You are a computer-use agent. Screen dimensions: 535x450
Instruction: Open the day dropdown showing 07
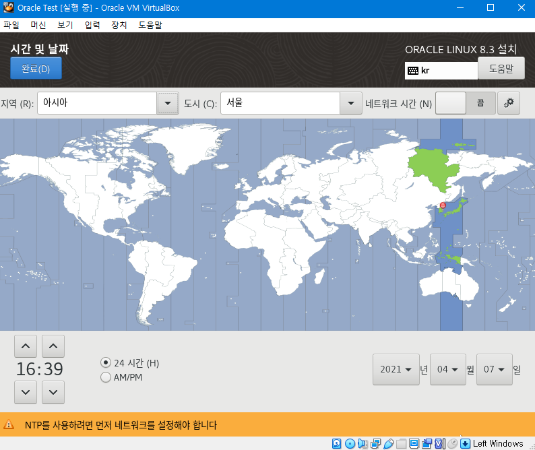[x=495, y=369]
